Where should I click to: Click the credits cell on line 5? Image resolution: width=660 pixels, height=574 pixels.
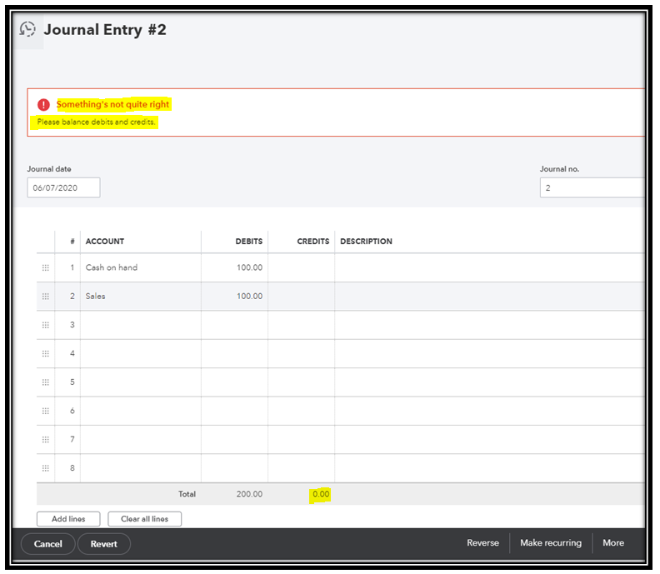[x=302, y=382]
